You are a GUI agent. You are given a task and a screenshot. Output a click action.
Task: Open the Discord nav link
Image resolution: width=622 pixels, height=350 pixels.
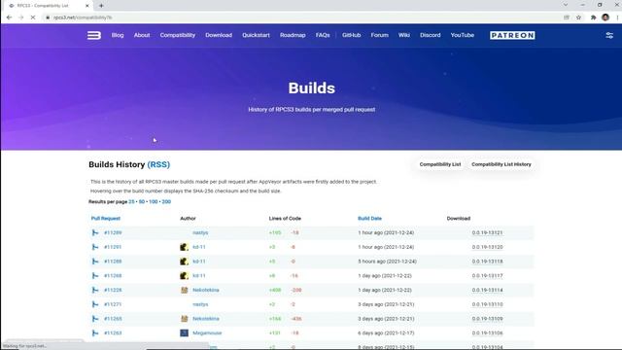coord(431,35)
